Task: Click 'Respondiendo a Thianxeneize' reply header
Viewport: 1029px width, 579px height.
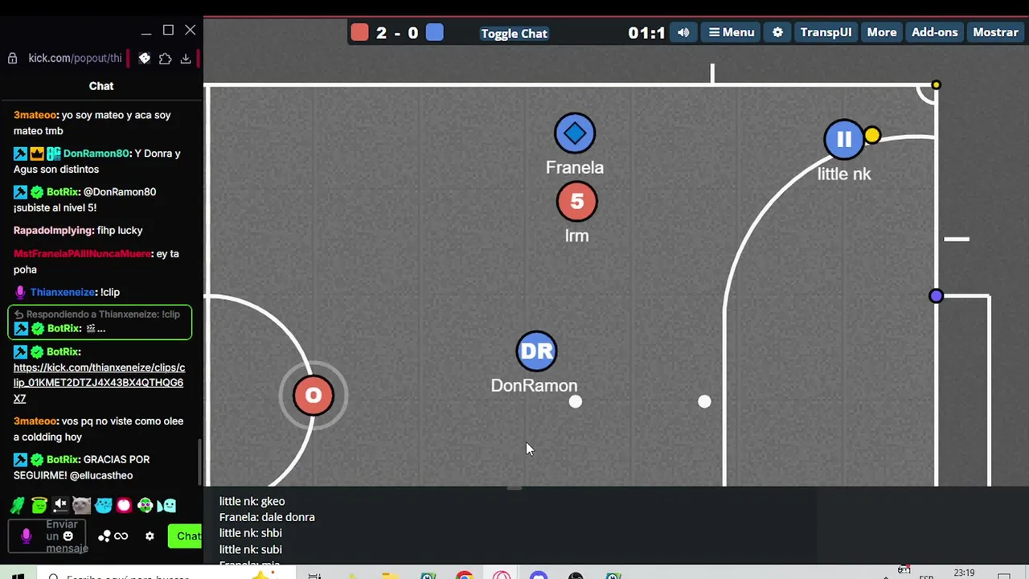Action: [97, 315]
